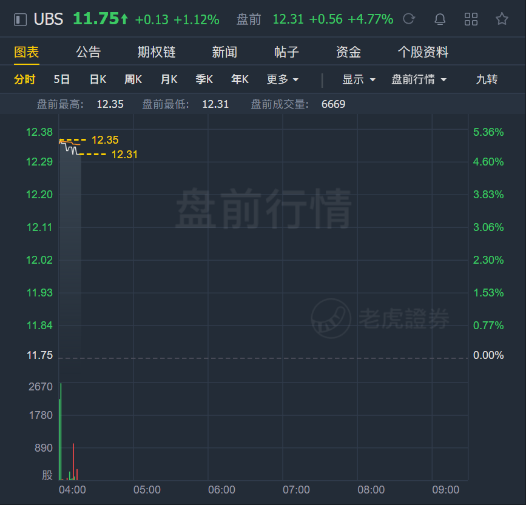Image resolution: width=526 pixels, height=505 pixels.
Task: Click the 09:00 time axis label
Action: click(445, 490)
